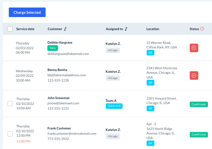The height and width of the screenshot is (149, 212).
Task: Click the New tag under Debbie Hargrave
Action: tap(53, 48)
